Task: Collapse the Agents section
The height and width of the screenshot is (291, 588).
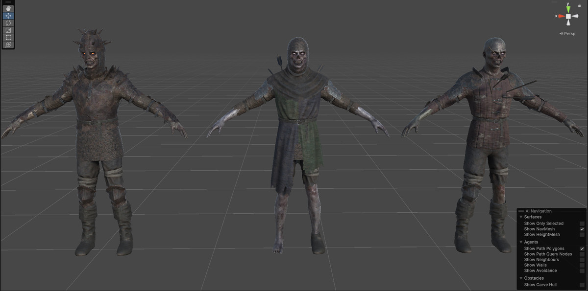Action: pyautogui.click(x=521, y=242)
